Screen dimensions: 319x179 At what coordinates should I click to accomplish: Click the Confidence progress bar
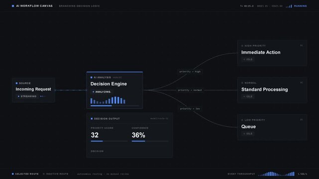(150, 141)
